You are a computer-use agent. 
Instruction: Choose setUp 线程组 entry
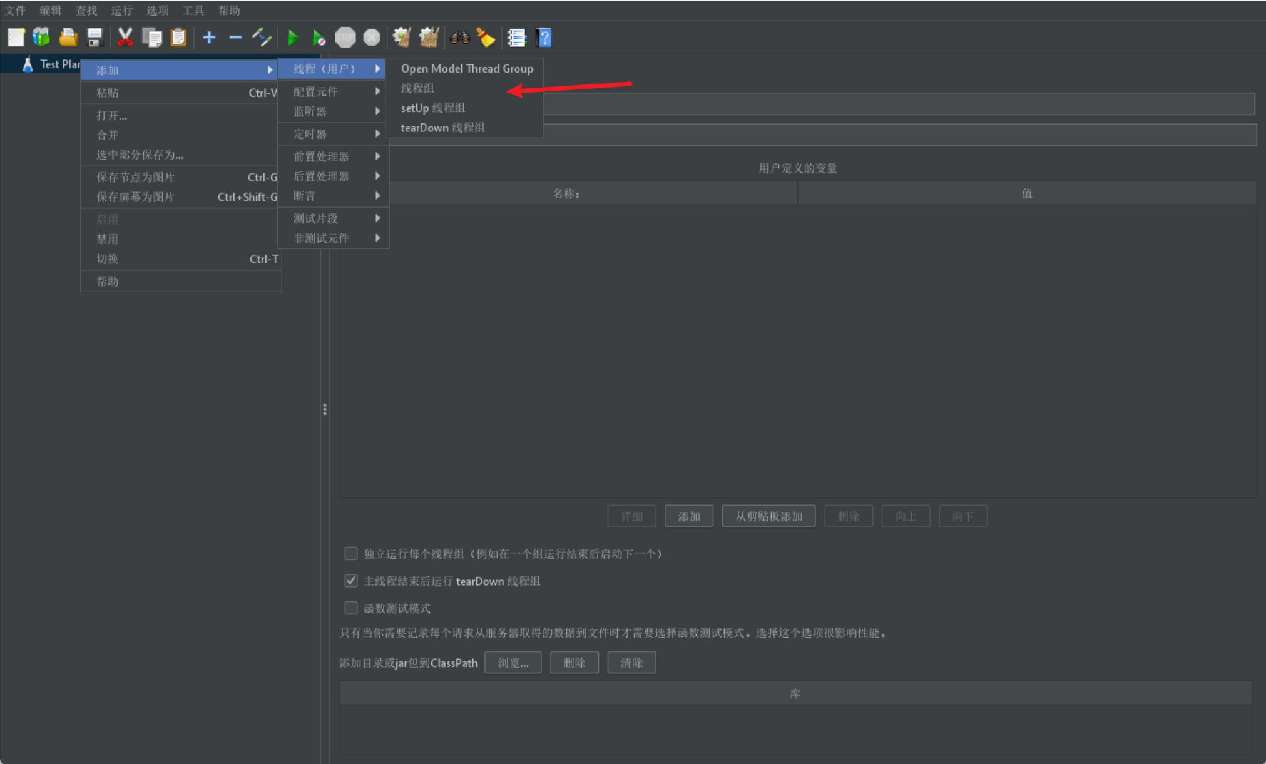(464, 108)
